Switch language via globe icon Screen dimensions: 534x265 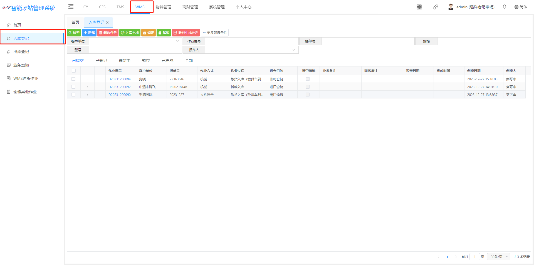click(x=516, y=7)
